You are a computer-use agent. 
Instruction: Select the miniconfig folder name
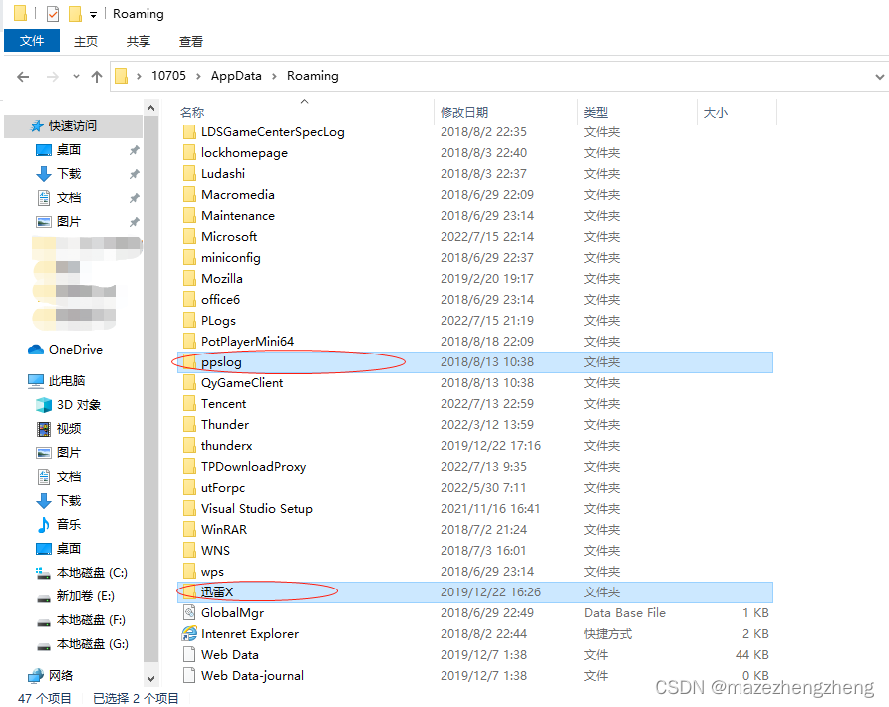[231, 258]
